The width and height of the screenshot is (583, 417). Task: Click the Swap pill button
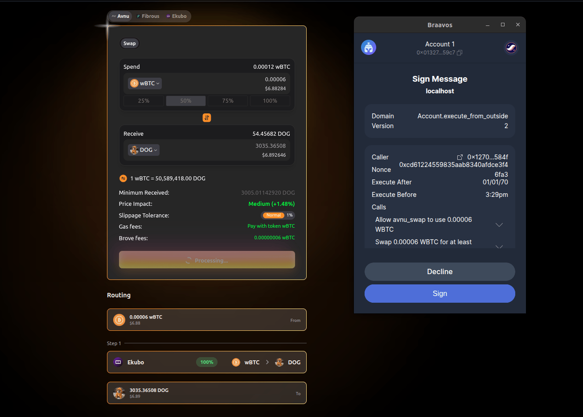pyautogui.click(x=130, y=43)
